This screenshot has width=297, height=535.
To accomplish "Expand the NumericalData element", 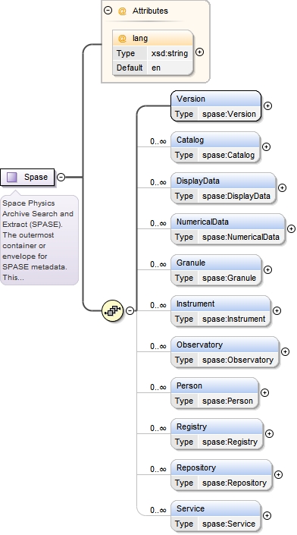I will (x=291, y=229).
